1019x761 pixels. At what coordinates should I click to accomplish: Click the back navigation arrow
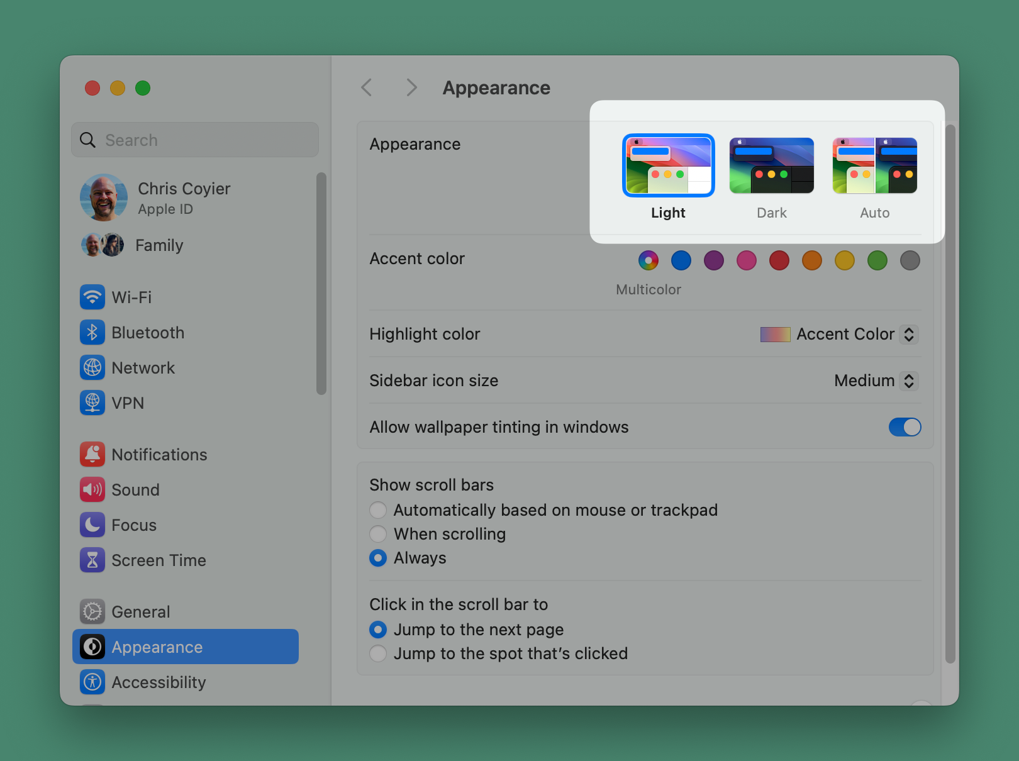(x=367, y=87)
